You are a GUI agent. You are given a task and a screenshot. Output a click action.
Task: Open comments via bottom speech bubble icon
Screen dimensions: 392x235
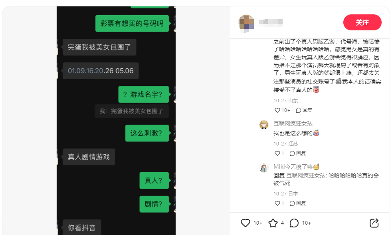[x=294, y=223]
